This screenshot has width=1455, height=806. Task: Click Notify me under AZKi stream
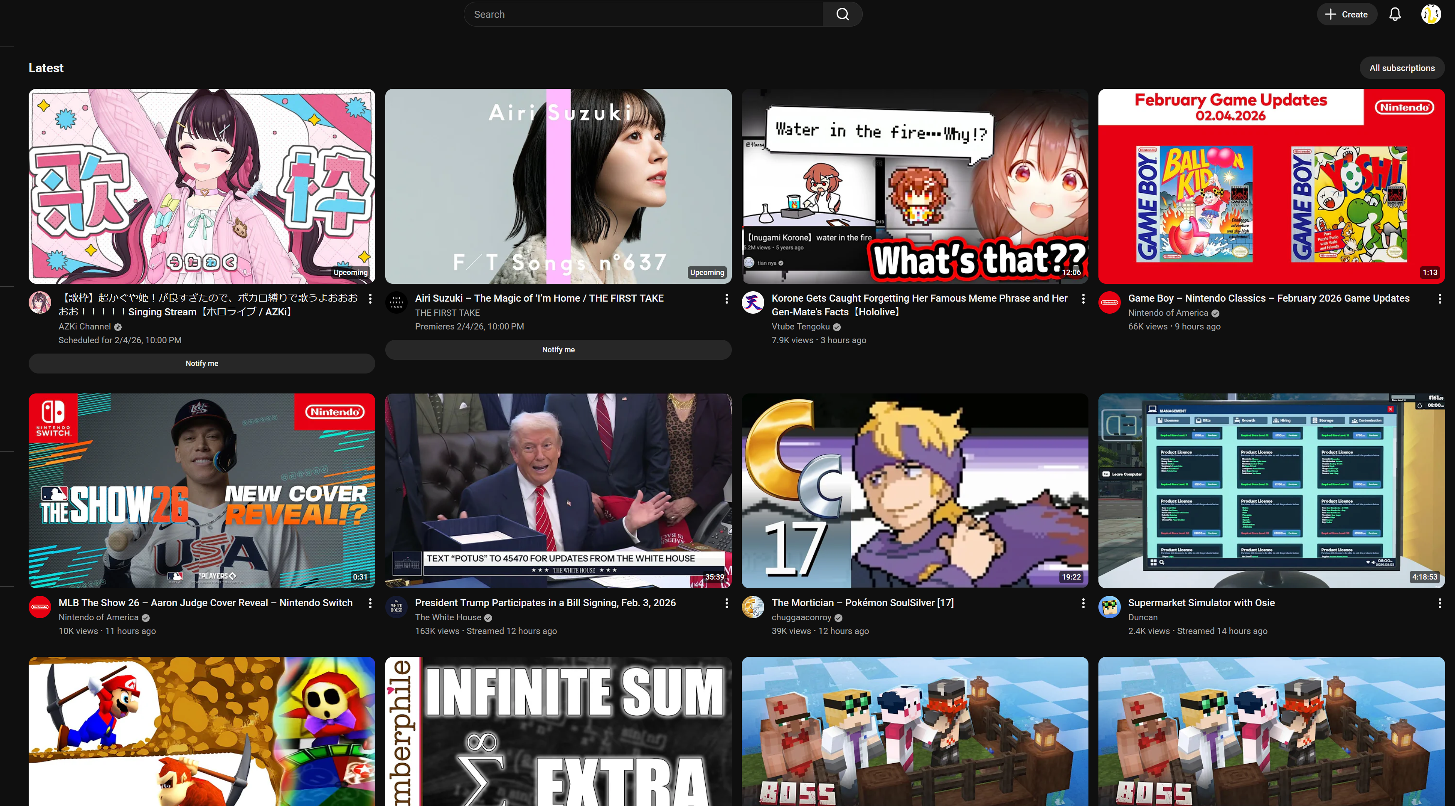click(x=202, y=363)
